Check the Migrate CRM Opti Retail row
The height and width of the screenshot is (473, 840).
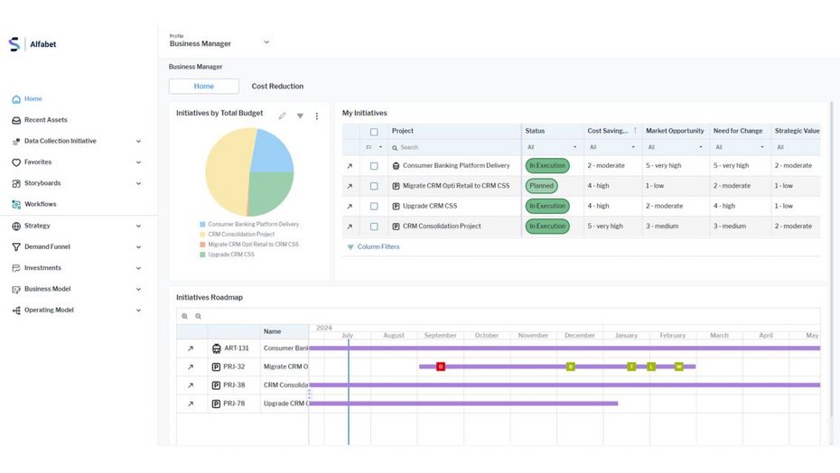tap(374, 186)
